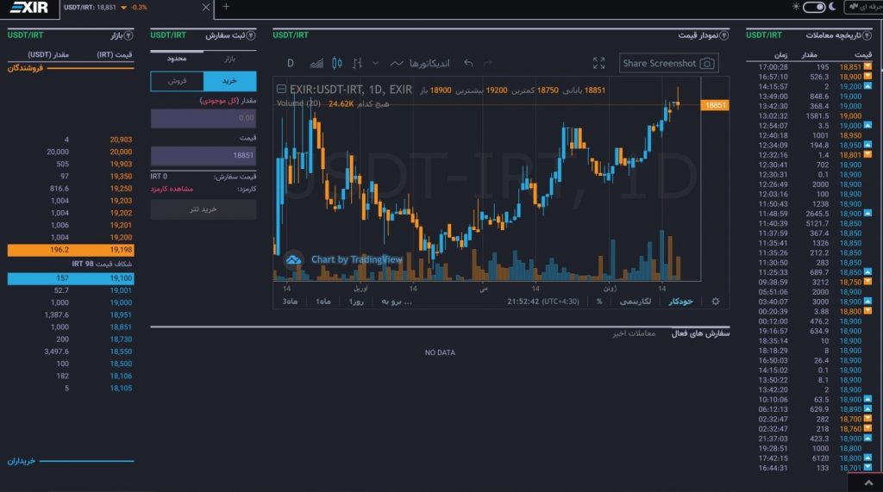Open the active orders tab
The height and width of the screenshot is (492, 883).
tap(700, 333)
